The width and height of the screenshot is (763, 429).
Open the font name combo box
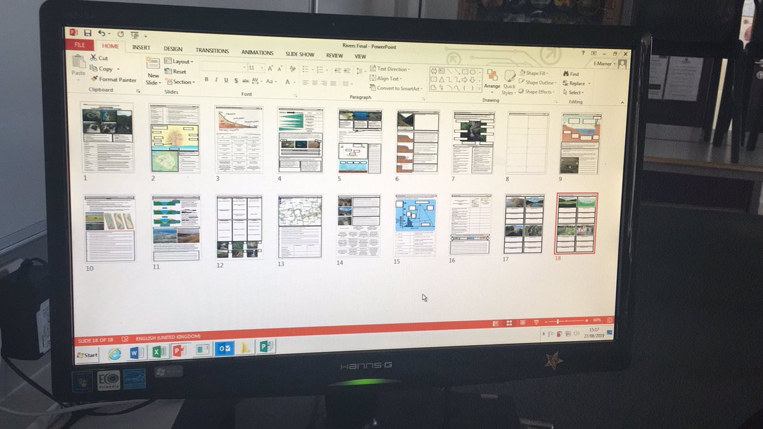coord(224,67)
